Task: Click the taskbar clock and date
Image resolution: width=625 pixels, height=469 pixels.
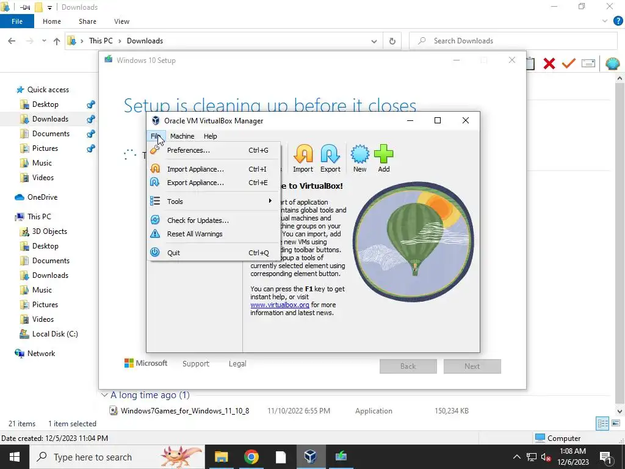Action: [x=573, y=457]
